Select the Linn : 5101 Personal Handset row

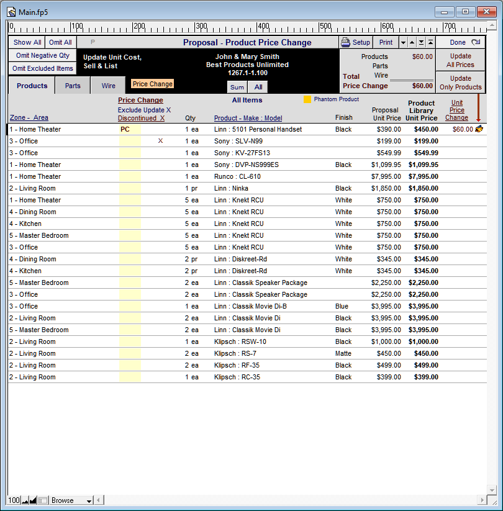point(247,129)
